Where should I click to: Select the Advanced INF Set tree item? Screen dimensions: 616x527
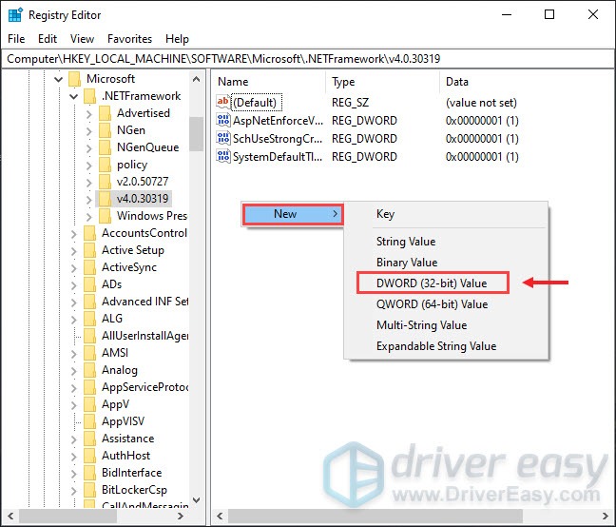pyautogui.click(x=144, y=302)
